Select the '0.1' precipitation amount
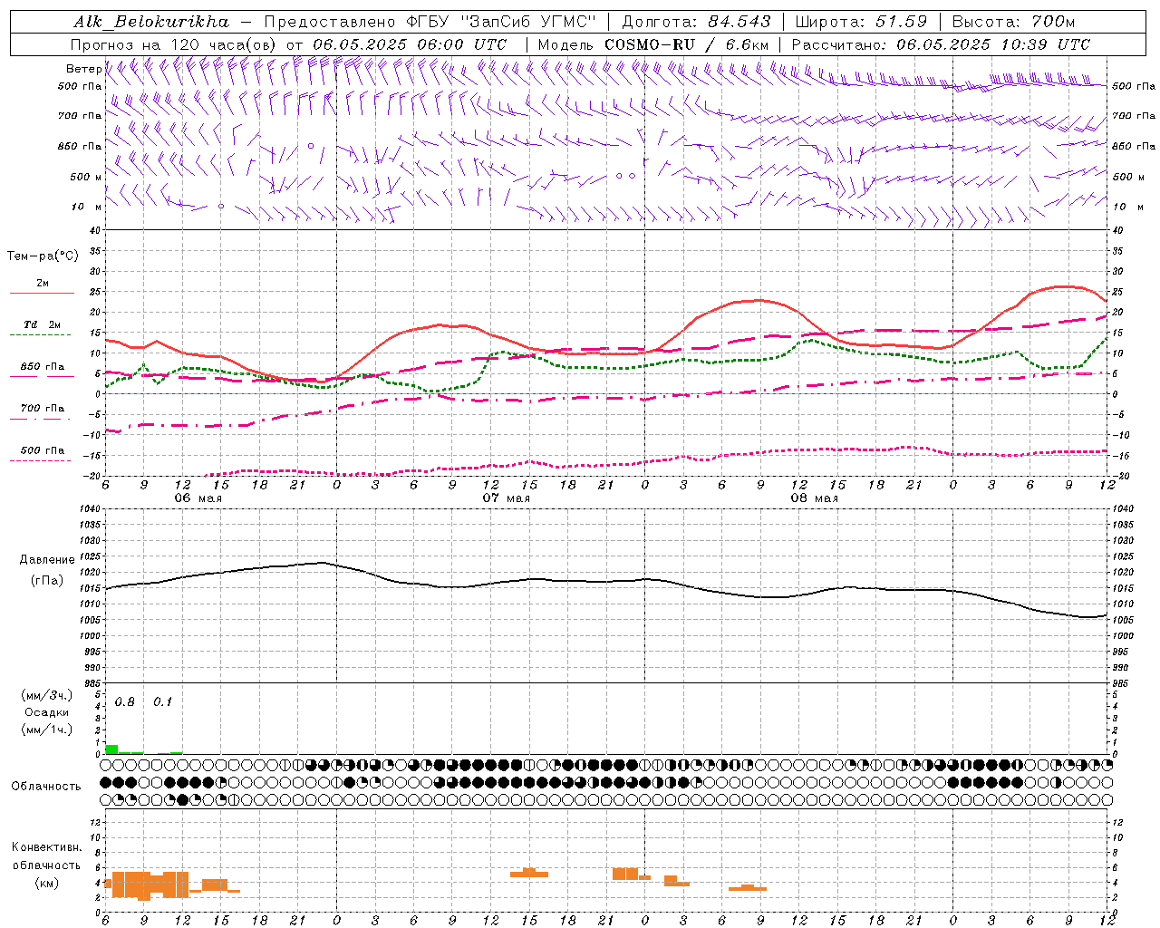The image size is (1160, 928). (x=162, y=702)
